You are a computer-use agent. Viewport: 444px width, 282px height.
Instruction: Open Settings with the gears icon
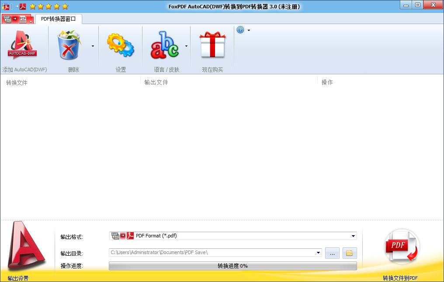pos(120,45)
